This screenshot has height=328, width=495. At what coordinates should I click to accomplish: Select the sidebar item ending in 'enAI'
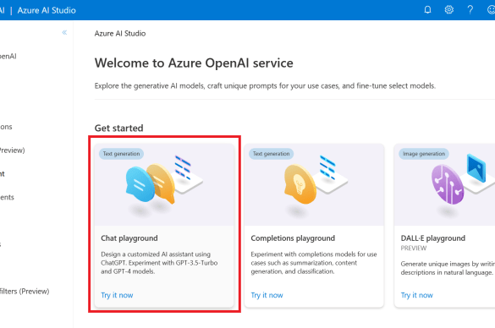point(8,57)
